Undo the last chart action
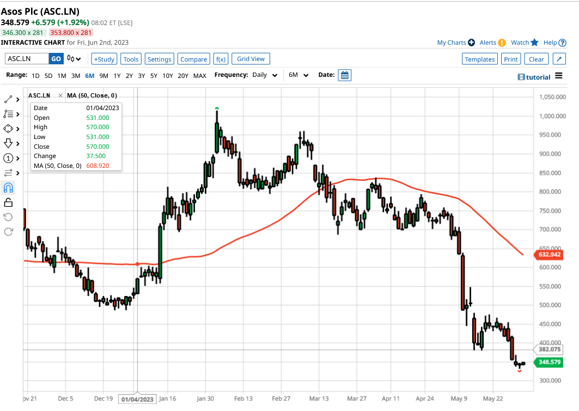The image size is (579, 411). [8, 216]
